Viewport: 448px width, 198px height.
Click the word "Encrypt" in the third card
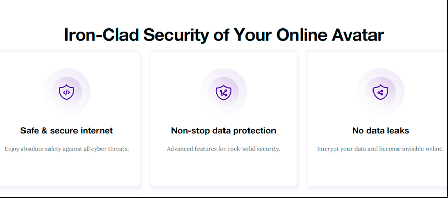(326, 149)
